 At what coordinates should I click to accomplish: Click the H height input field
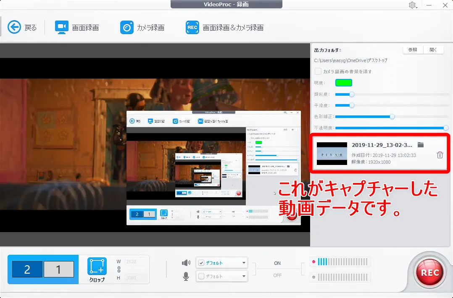[x=136, y=278]
